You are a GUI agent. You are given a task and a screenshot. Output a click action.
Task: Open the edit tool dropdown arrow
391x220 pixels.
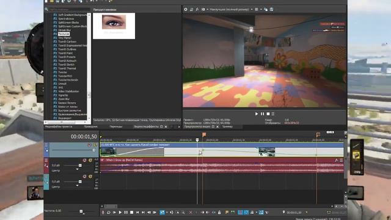tap(167, 212)
